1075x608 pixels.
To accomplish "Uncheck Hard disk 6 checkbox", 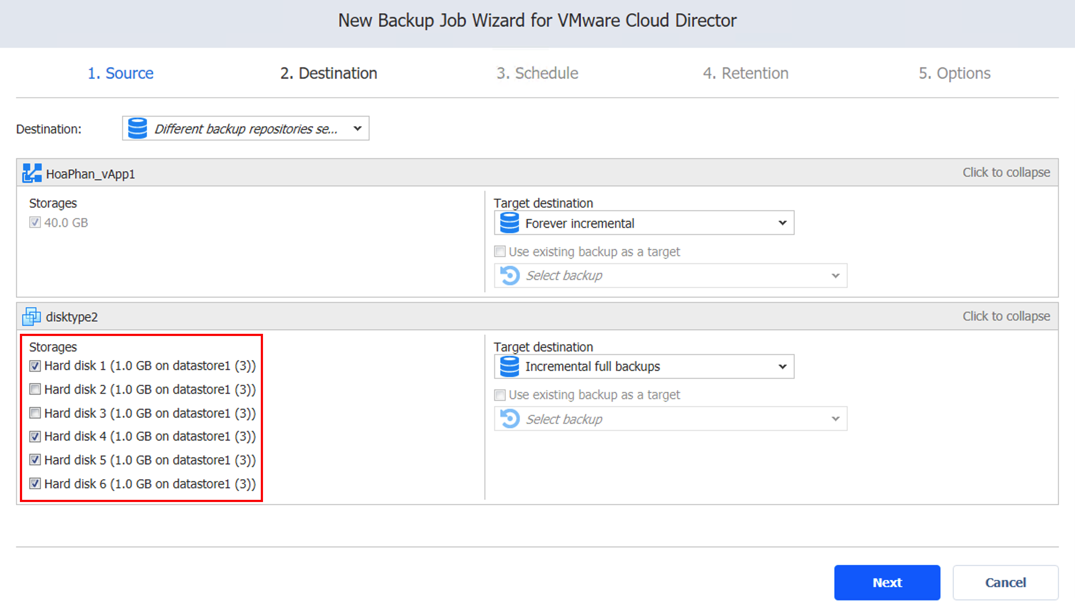I will coord(35,483).
